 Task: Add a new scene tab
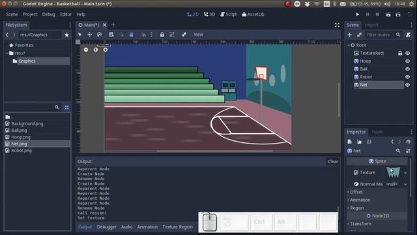(113, 25)
